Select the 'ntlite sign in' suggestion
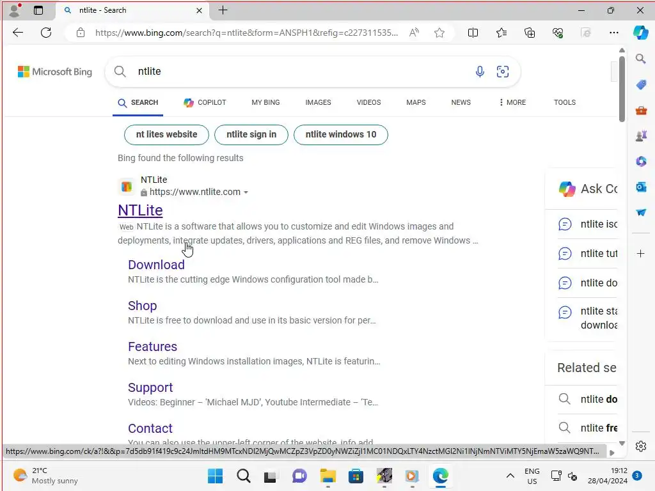Image resolution: width=655 pixels, height=491 pixels. click(251, 134)
